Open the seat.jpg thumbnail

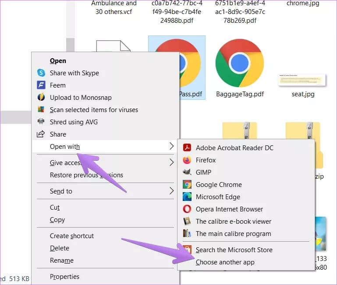tap(302, 80)
